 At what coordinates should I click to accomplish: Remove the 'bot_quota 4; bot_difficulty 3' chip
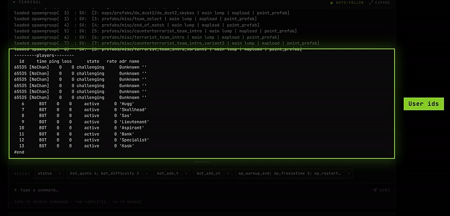(147, 174)
